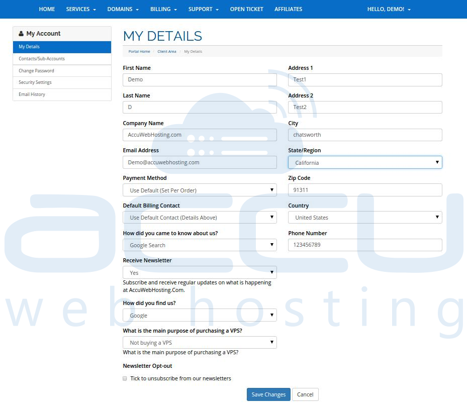The image size is (467, 408).
Task: Expand the Default Billing Contact dropdown
Action: [x=200, y=218]
